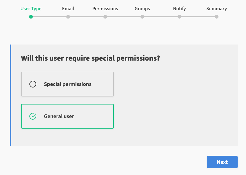This screenshot has width=246, height=175.
Task: Navigate to the Notify step label
Action: (x=179, y=9)
